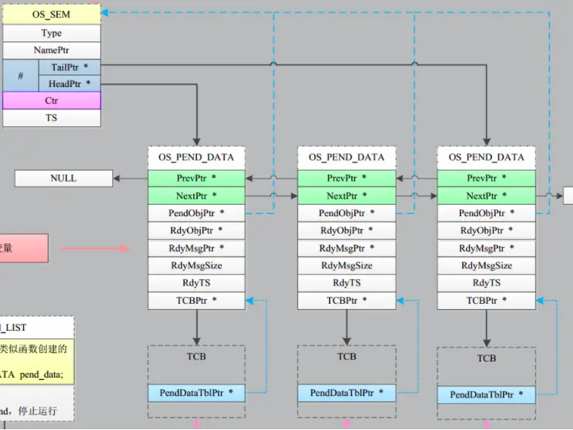Select the TS field in OS_SEM

(52, 118)
